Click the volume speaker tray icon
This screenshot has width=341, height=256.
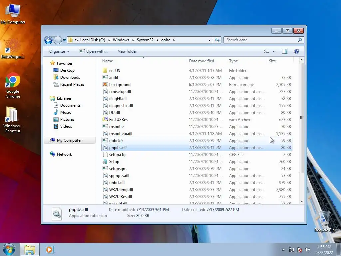(x=307, y=250)
